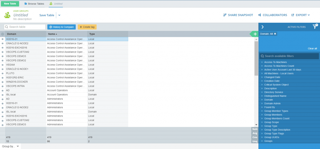Select row marker for VEEAM
Screen dimensions: 320x149
[x=2, y=65]
